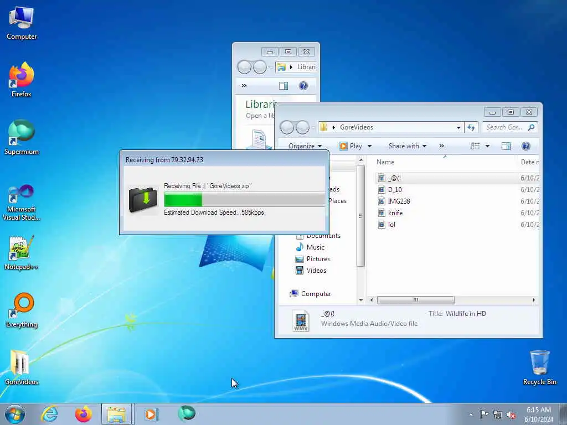Screen dimensions: 567x425
Task: Click the Play toolbar button
Action: click(350, 146)
